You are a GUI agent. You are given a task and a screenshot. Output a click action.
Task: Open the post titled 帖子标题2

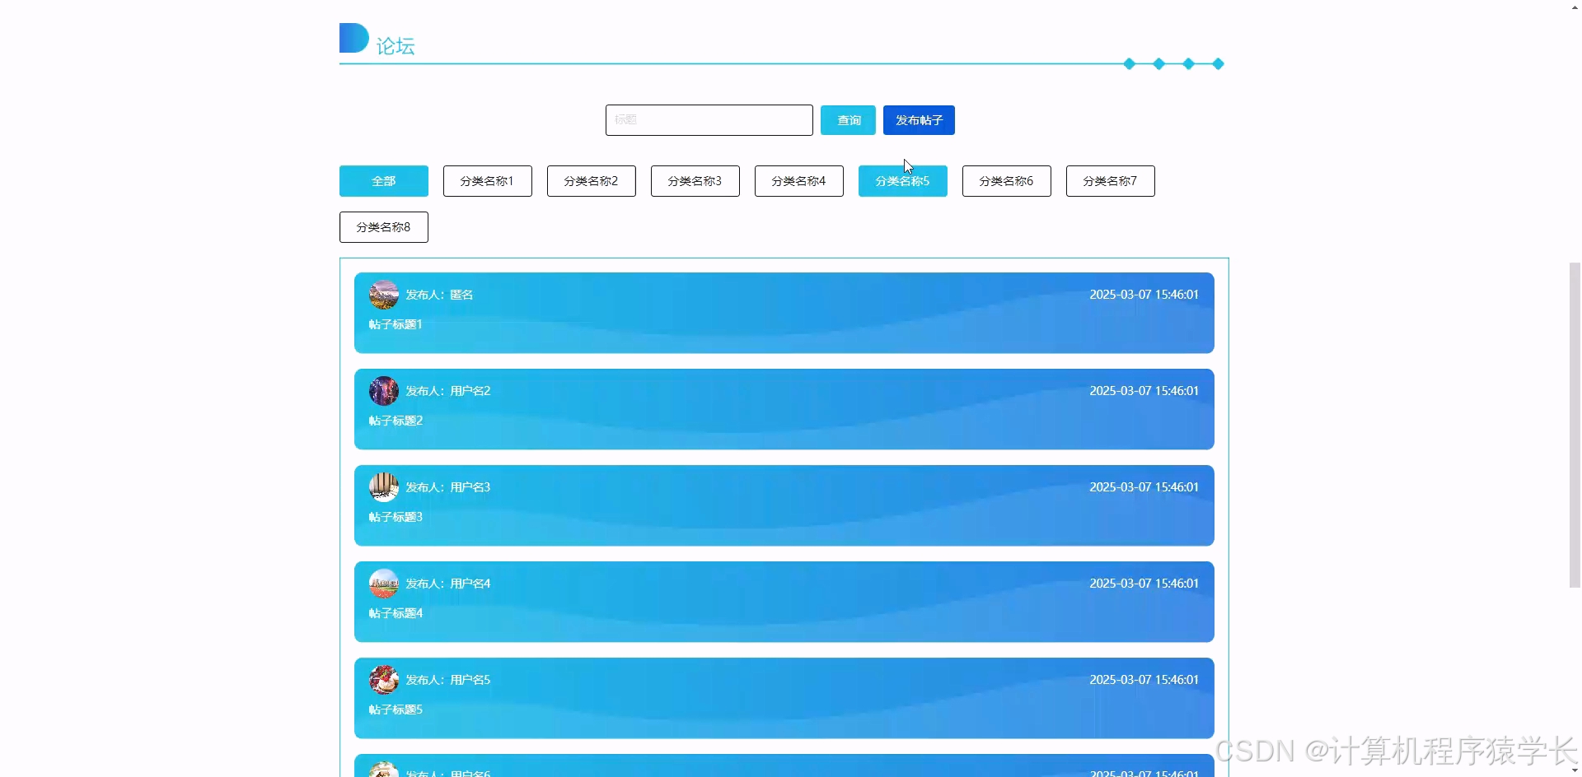tap(395, 421)
